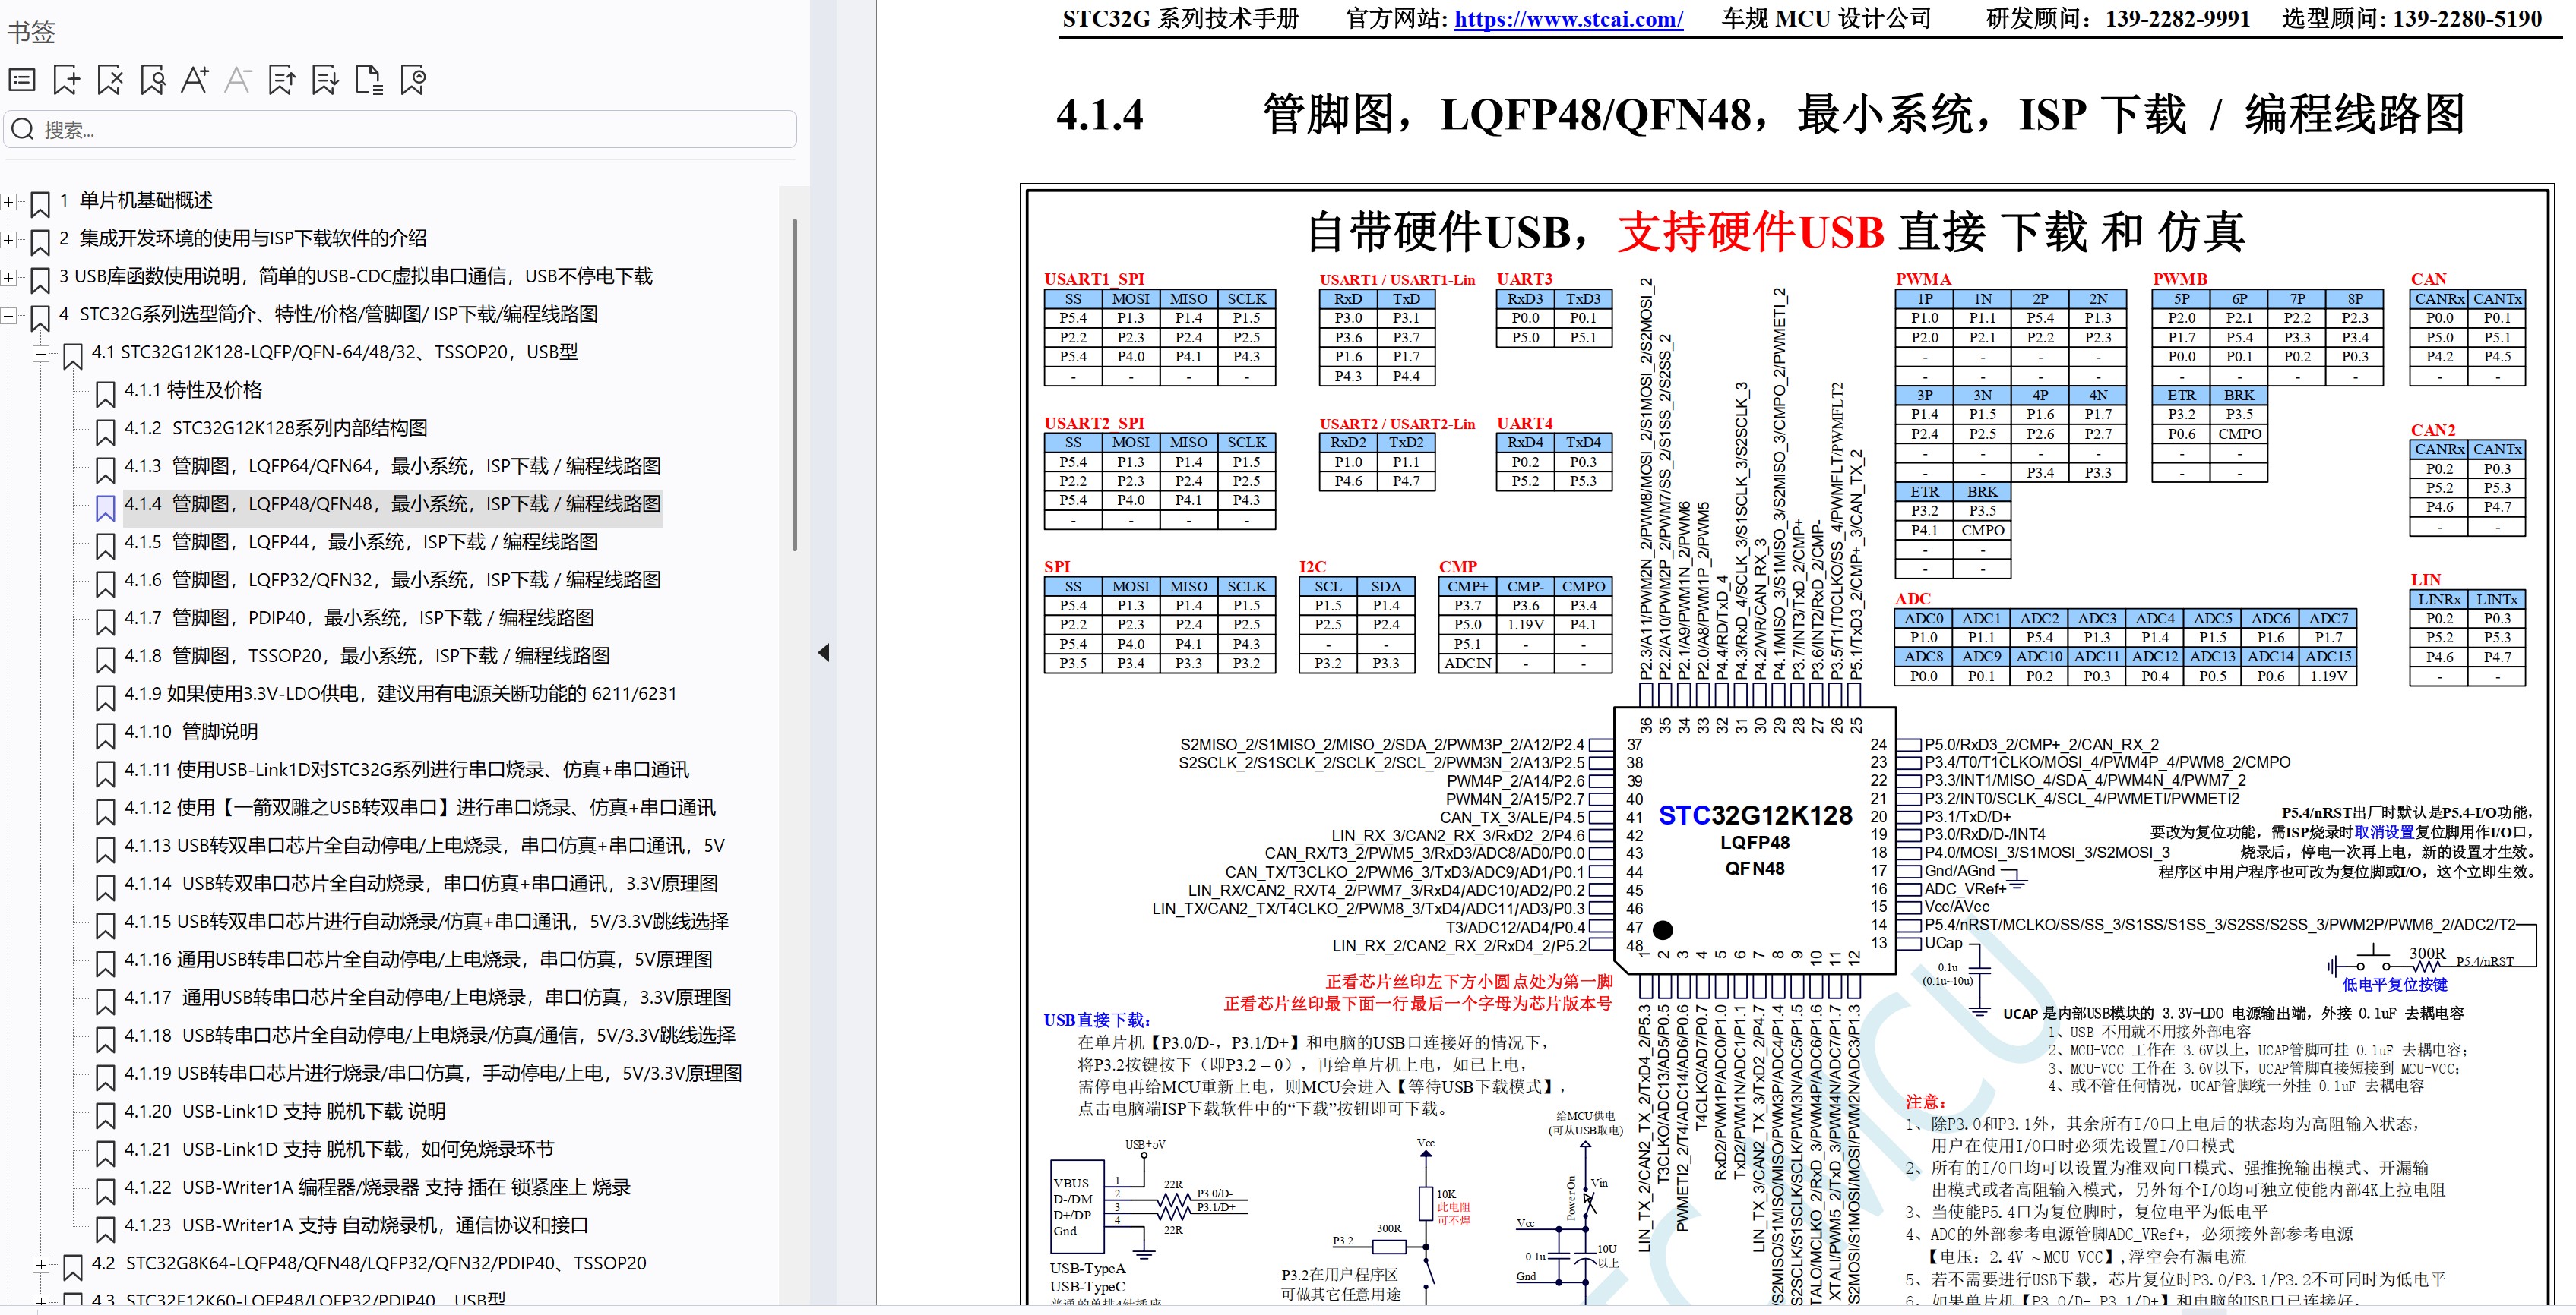The height and width of the screenshot is (1315, 2576).
Task: Click bookmark icon with circled up arrow
Action: (x=412, y=80)
